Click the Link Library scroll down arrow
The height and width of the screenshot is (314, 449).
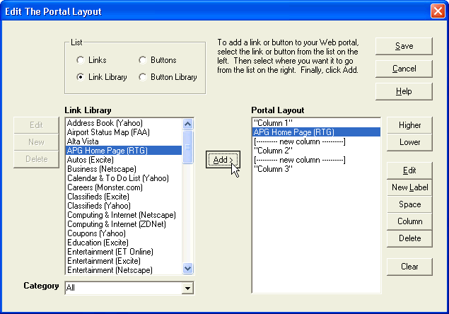187,269
